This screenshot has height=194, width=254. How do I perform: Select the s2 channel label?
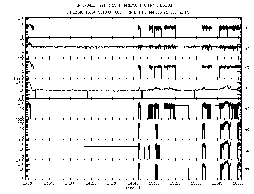coord(247,48)
